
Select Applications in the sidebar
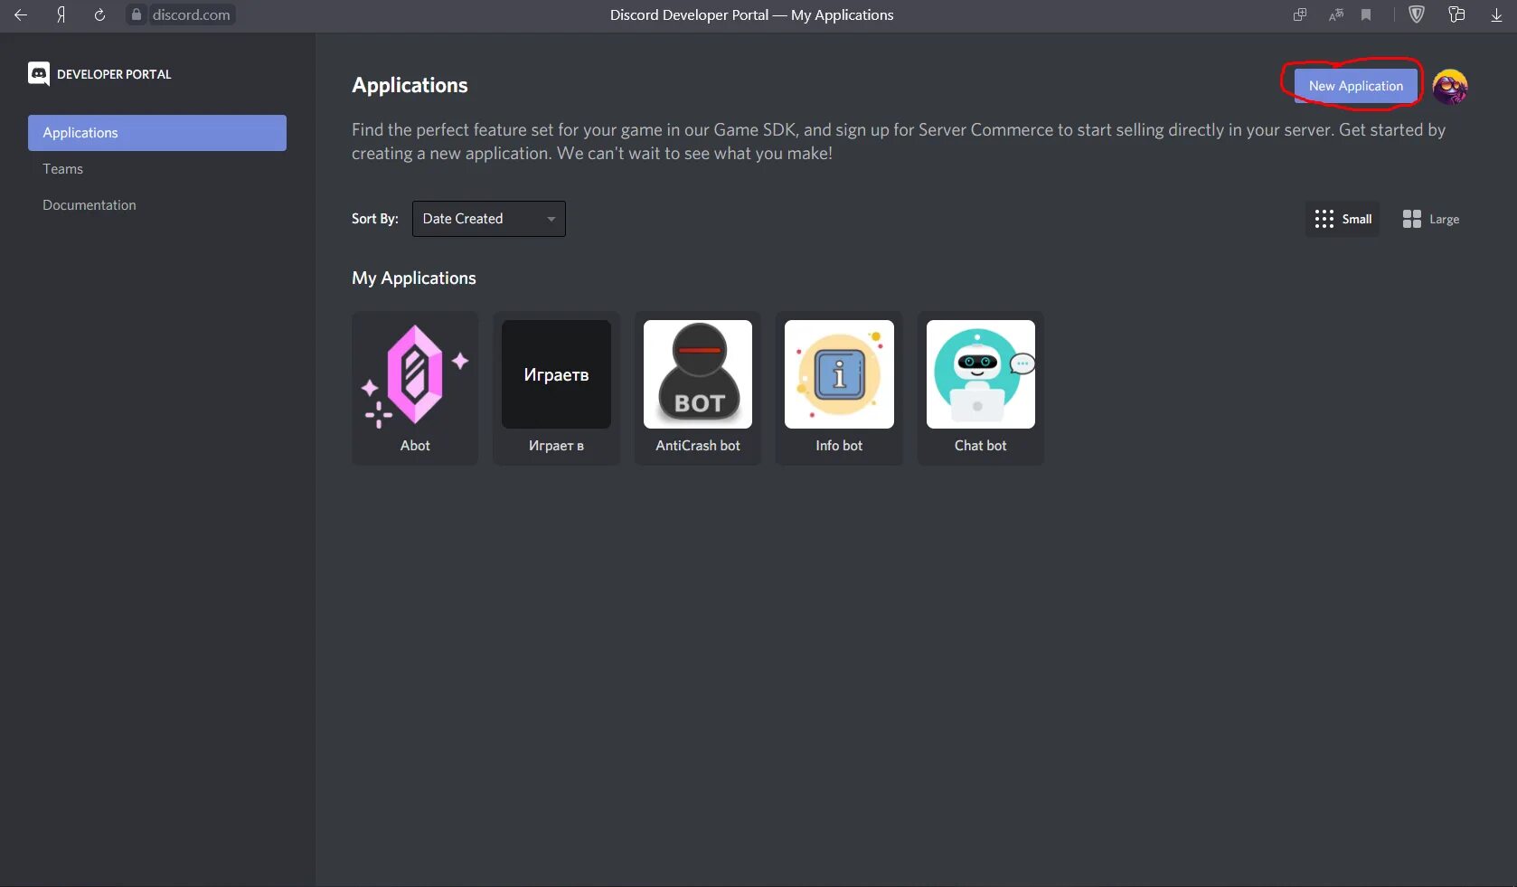click(x=157, y=133)
